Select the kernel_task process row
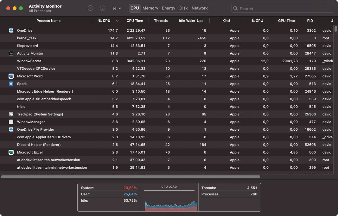 pos(167,38)
